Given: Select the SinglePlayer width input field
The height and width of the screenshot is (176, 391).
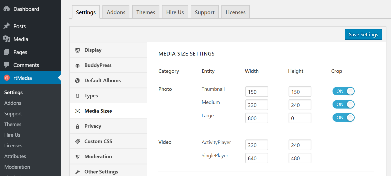Looking at the screenshot, I should tap(257, 158).
